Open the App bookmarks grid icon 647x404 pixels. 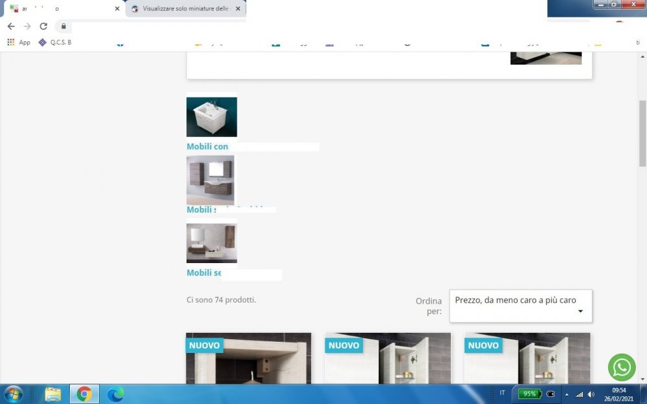11,42
